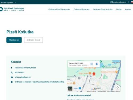Select the Czech flag language icon
The image size is (133, 100).
pos(132,2)
